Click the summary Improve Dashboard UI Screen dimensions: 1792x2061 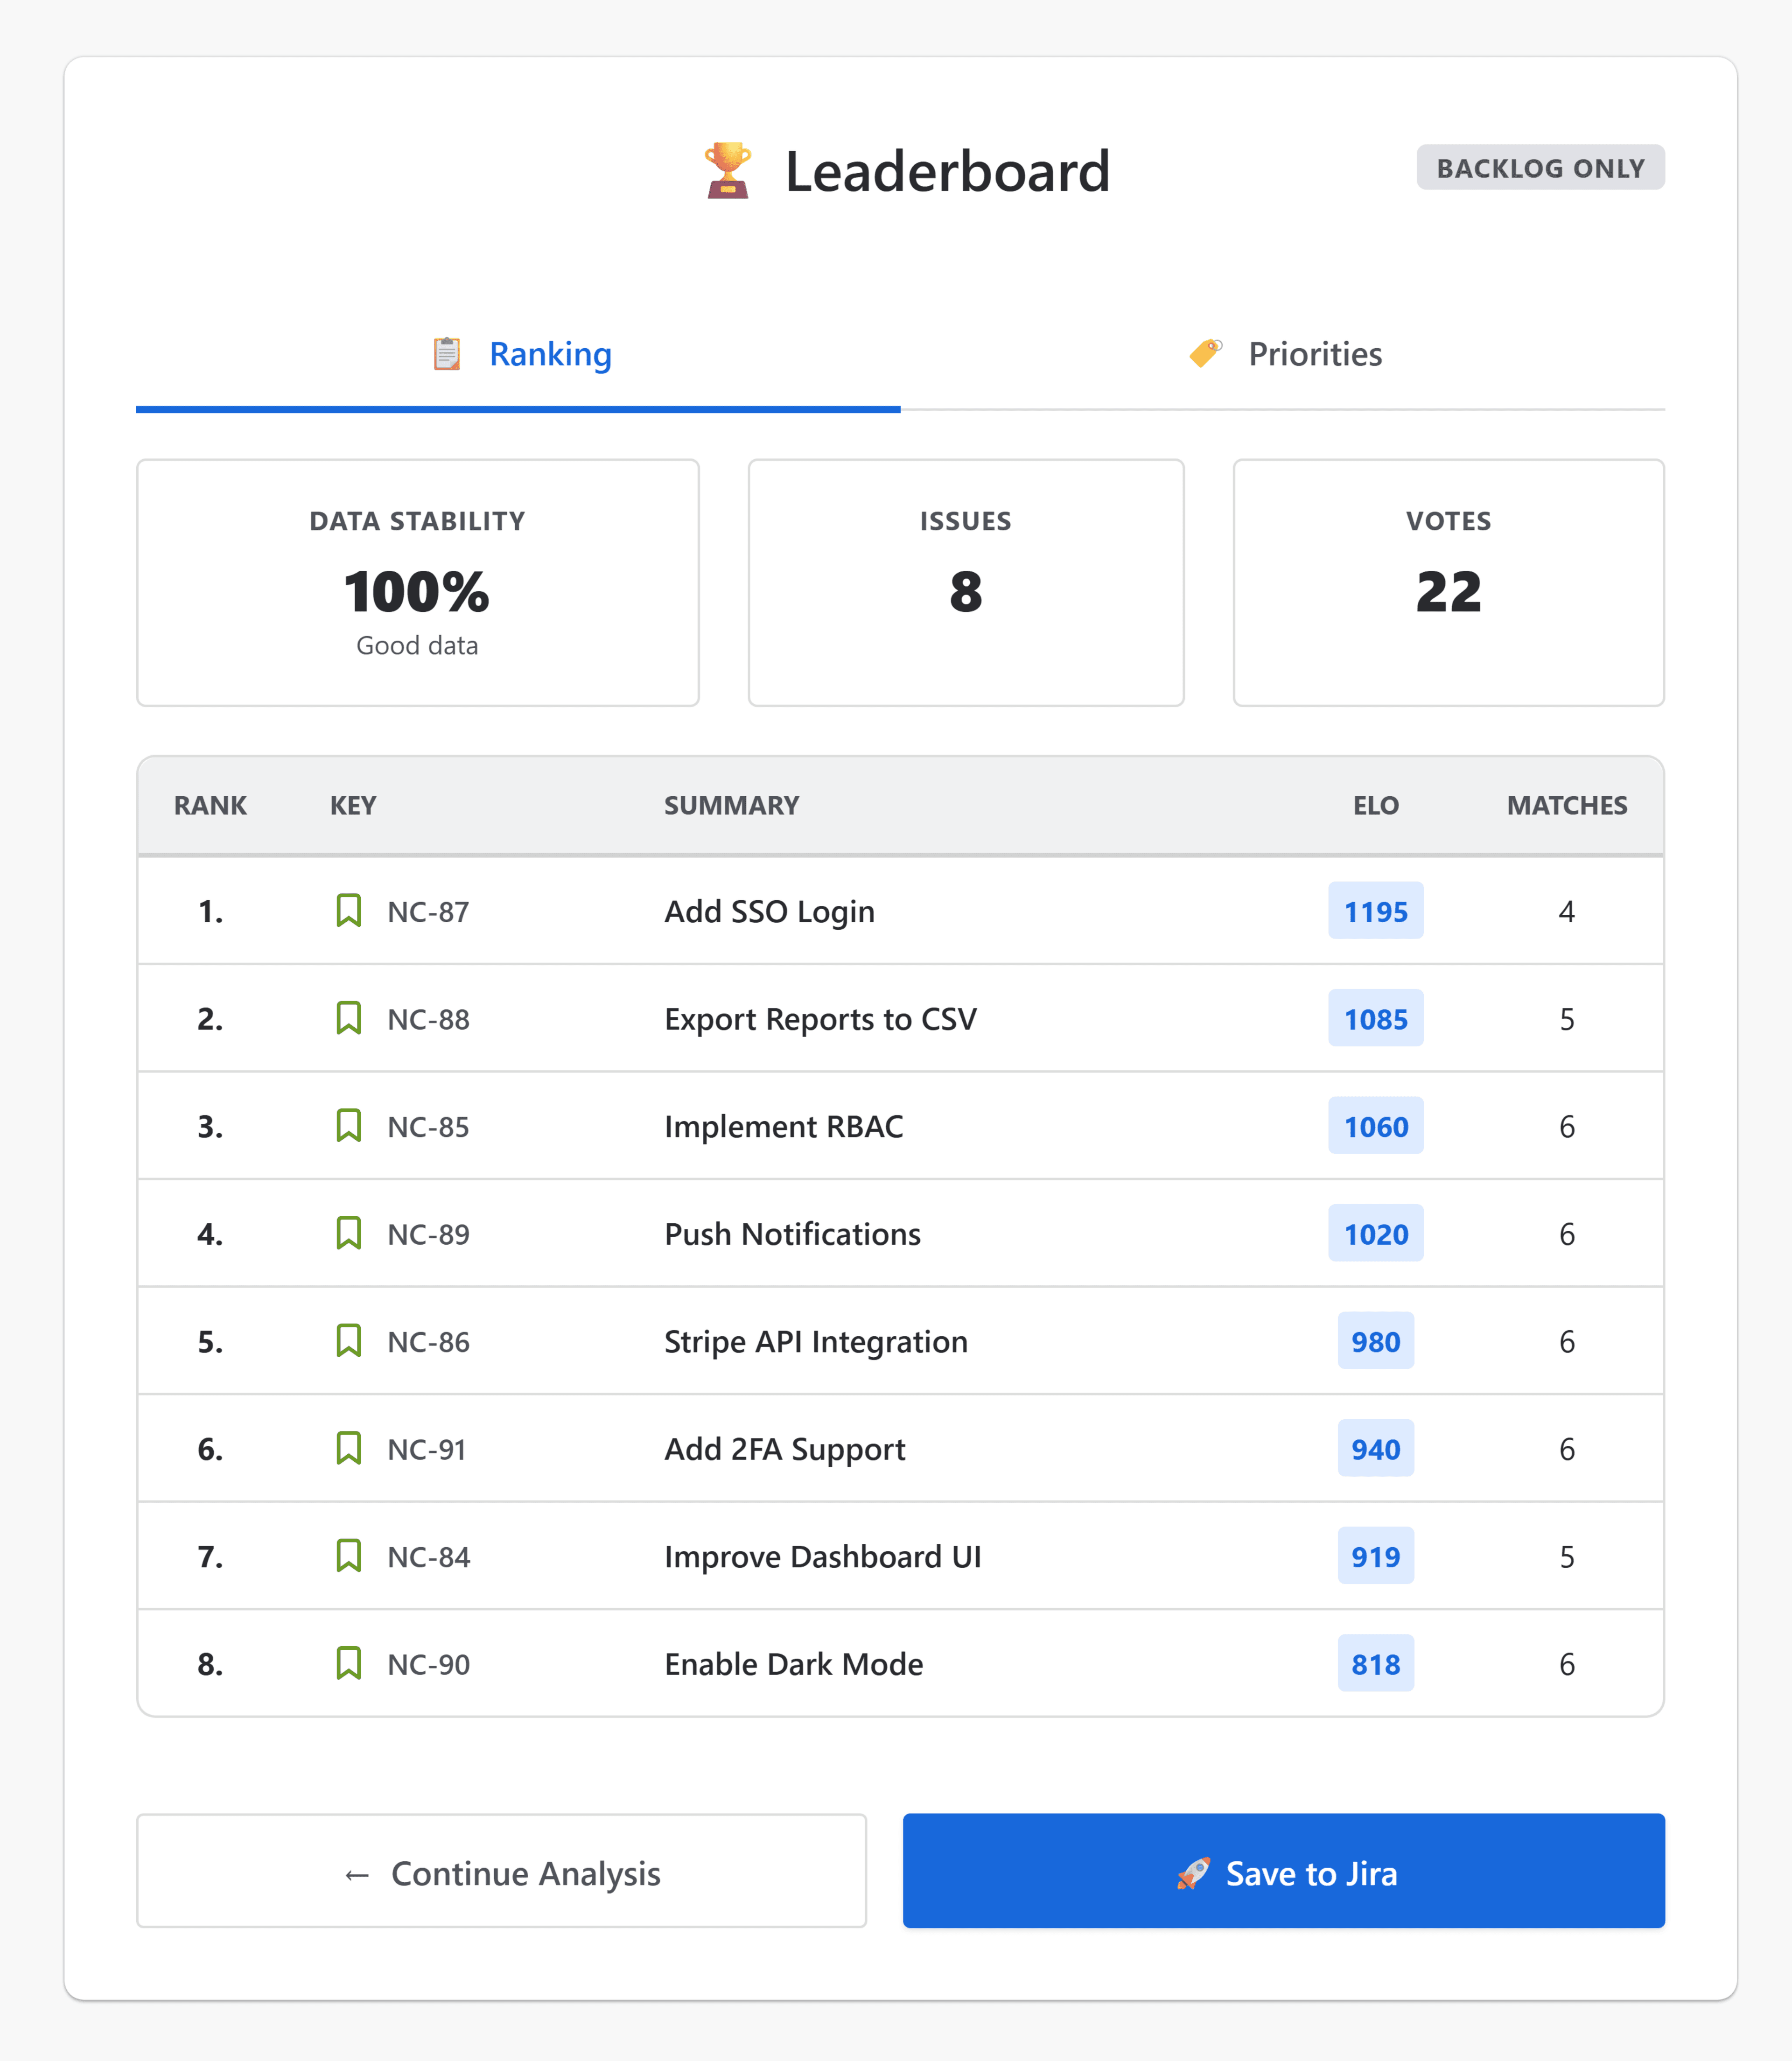[x=823, y=1557]
